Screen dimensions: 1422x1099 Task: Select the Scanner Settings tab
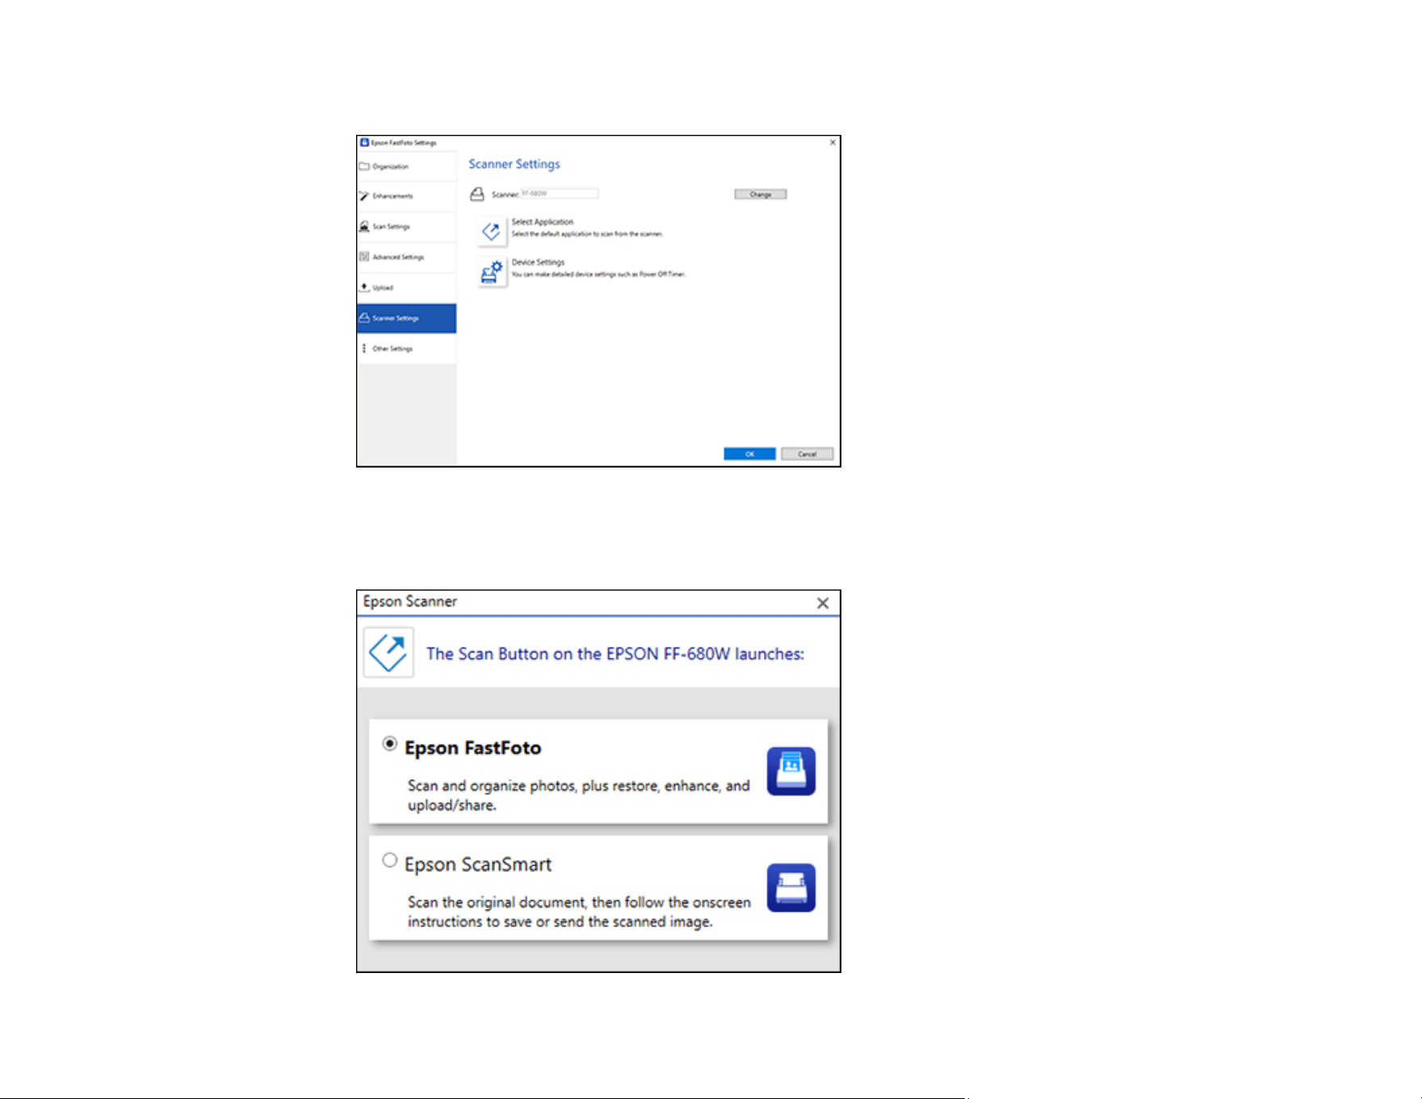406,318
